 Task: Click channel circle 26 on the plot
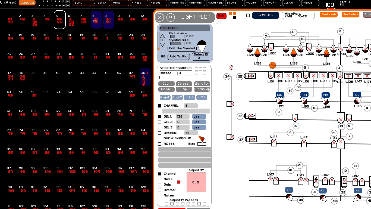pos(240,116)
